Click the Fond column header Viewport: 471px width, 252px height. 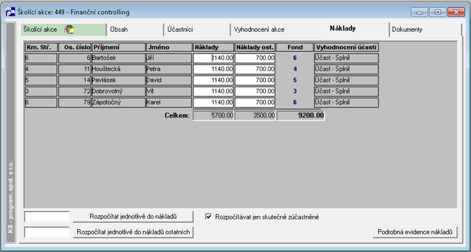click(x=295, y=48)
